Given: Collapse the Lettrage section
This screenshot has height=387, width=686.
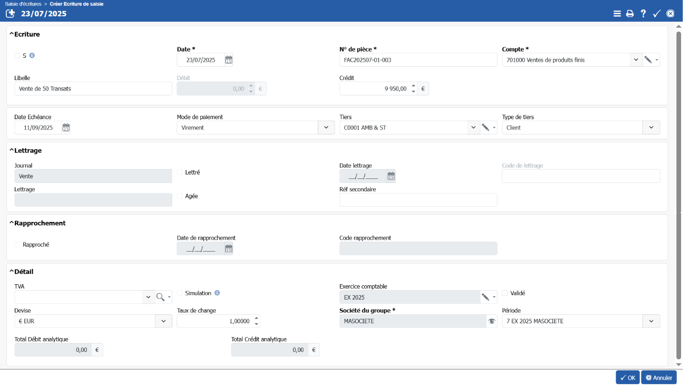Looking at the screenshot, I should tap(11, 150).
